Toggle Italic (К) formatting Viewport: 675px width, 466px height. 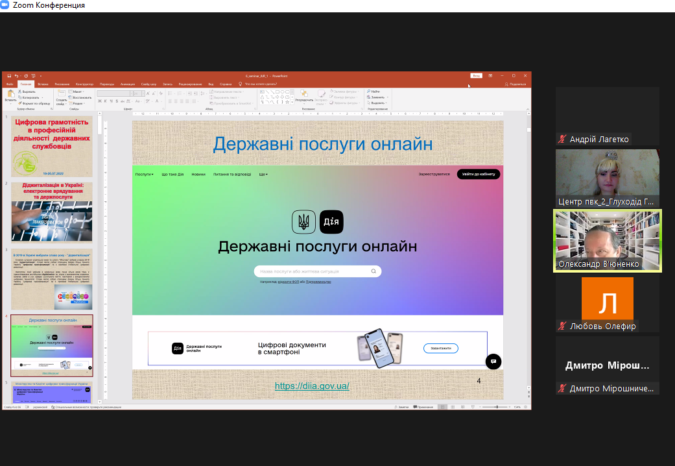coord(106,101)
